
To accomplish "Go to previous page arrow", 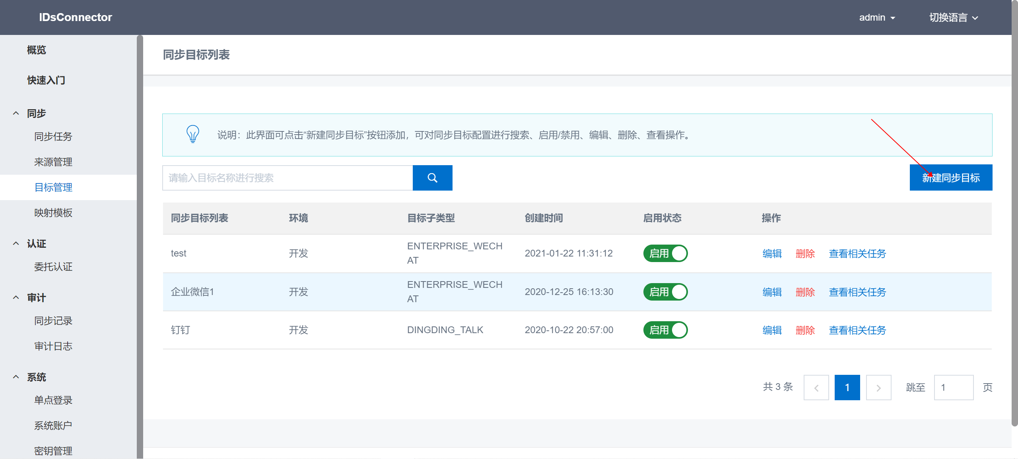I will point(816,388).
